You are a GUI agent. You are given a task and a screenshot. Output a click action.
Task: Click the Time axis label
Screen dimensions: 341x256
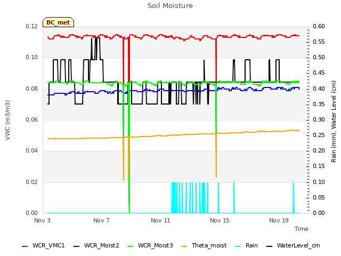(302, 229)
